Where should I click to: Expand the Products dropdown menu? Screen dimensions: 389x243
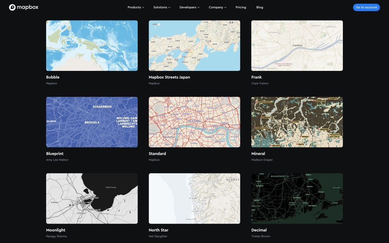tap(135, 7)
